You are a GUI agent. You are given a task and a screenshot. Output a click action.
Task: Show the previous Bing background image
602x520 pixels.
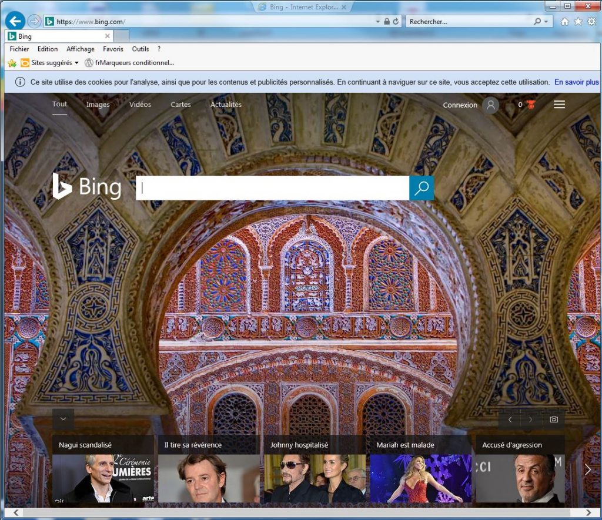tap(510, 420)
